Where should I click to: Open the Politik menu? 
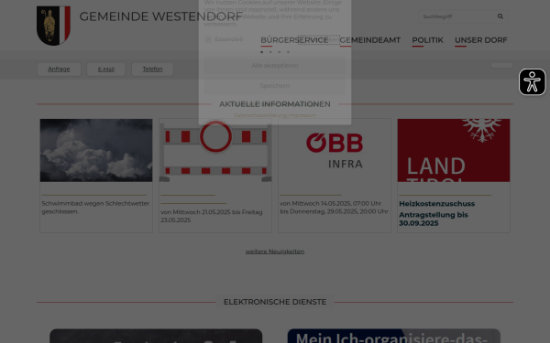pyautogui.click(x=427, y=40)
